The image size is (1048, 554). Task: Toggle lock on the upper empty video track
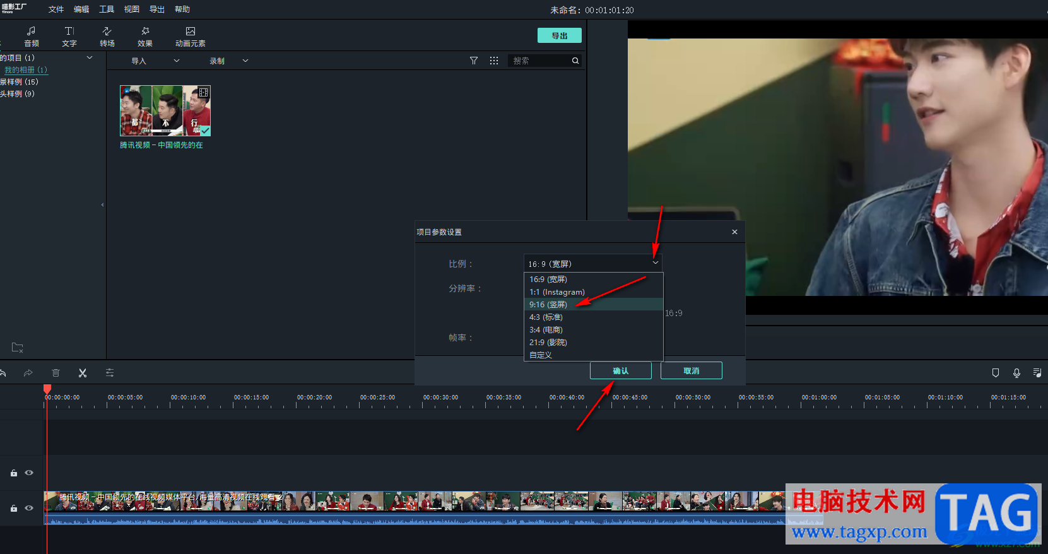(x=14, y=473)
